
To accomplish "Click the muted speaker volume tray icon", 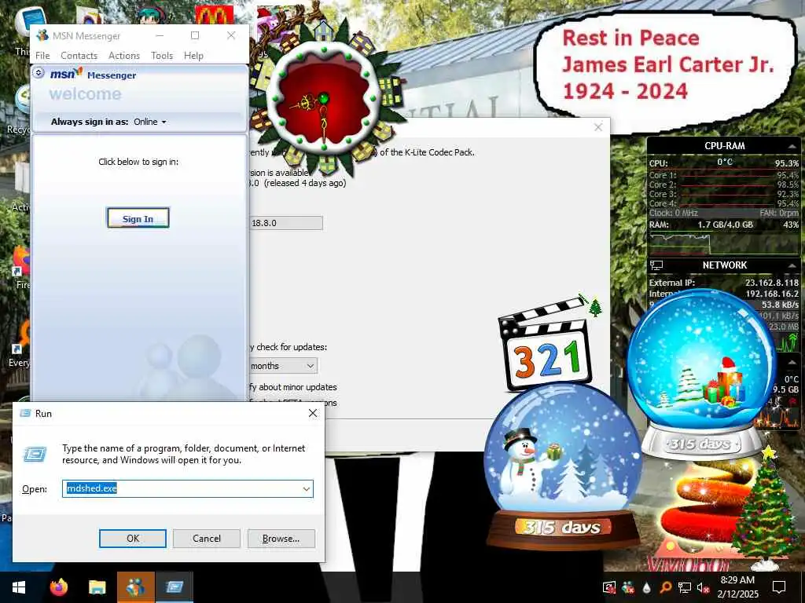I will 703,587.
